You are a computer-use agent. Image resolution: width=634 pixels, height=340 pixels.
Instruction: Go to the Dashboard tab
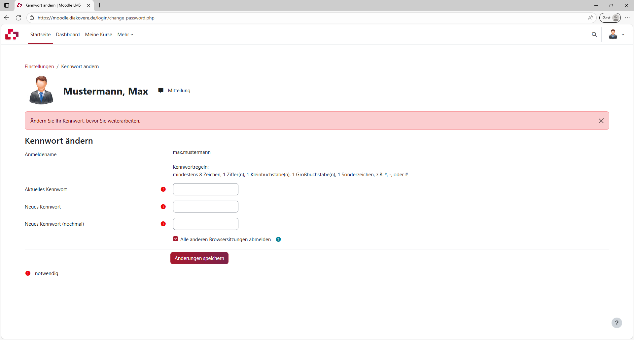68,35
